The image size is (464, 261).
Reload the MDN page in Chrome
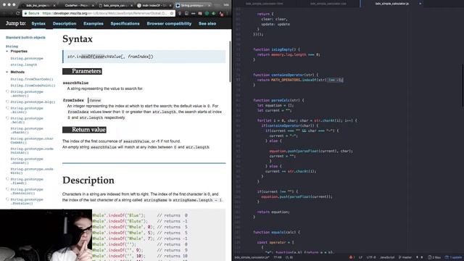click(17, 13)
